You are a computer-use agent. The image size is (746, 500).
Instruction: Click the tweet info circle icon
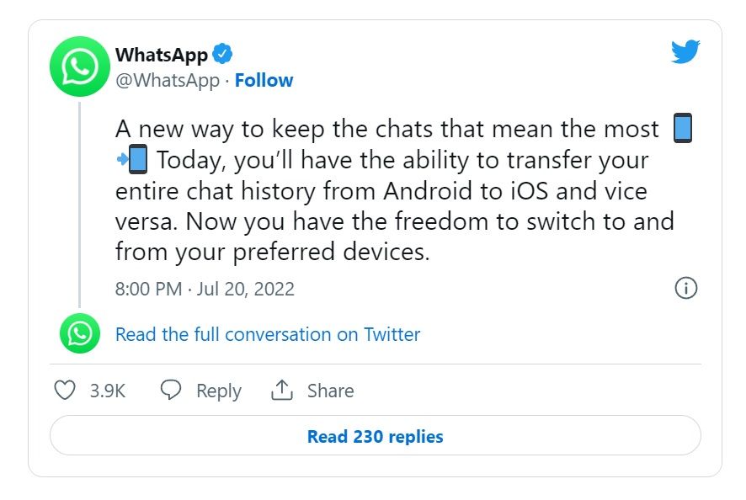[686, 289]
